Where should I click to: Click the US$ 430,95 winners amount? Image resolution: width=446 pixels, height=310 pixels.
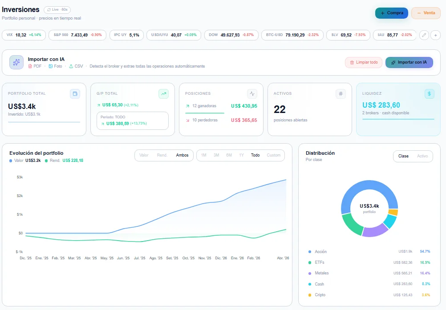tap(244, 106)
